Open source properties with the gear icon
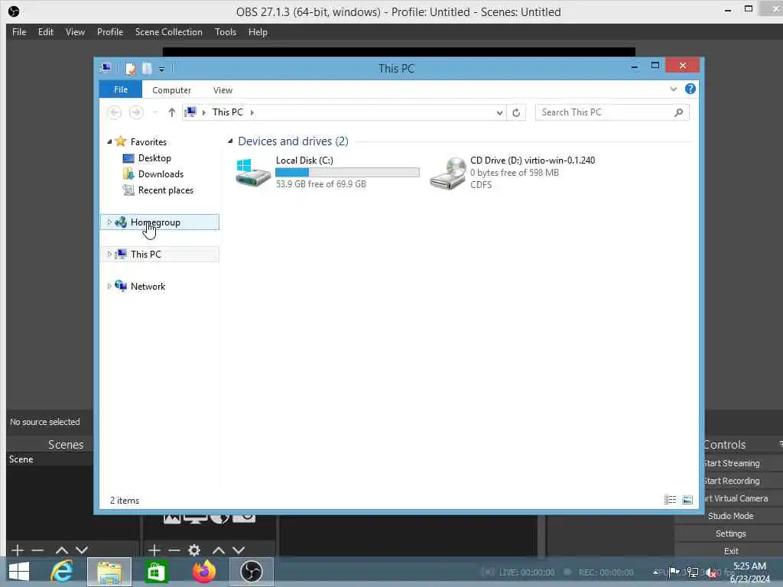This screenshot has height=587, width=783. point(194,550)
